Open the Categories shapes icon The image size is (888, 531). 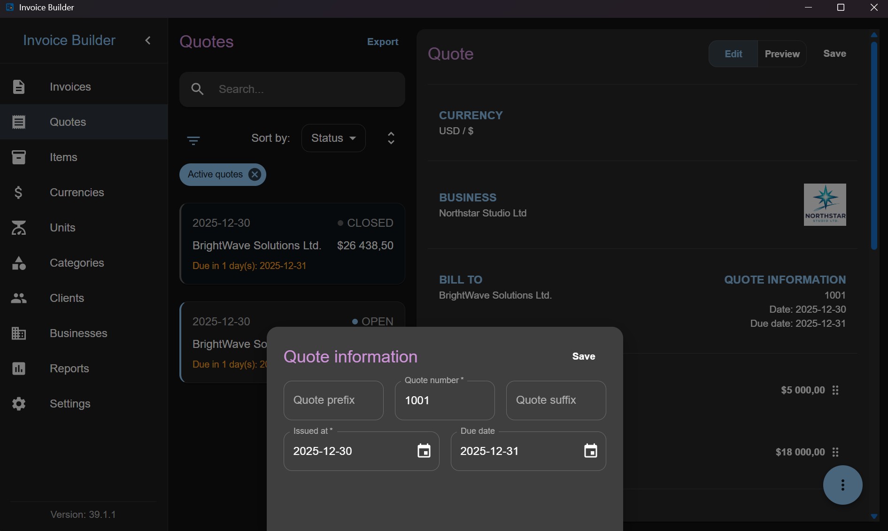point(19,263)
